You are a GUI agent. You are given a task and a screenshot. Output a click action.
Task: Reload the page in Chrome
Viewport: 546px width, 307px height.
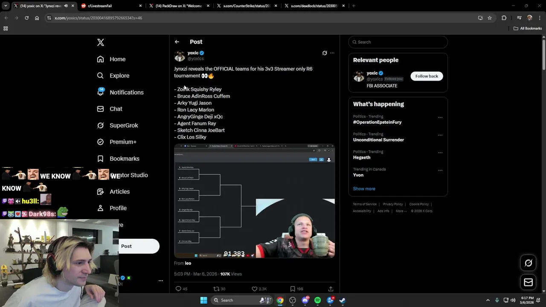coord(26,18)
